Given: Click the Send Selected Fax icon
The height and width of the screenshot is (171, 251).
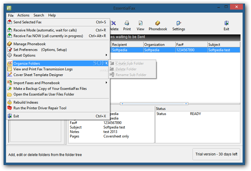Looking at the screenshot, I should point(10,22).
